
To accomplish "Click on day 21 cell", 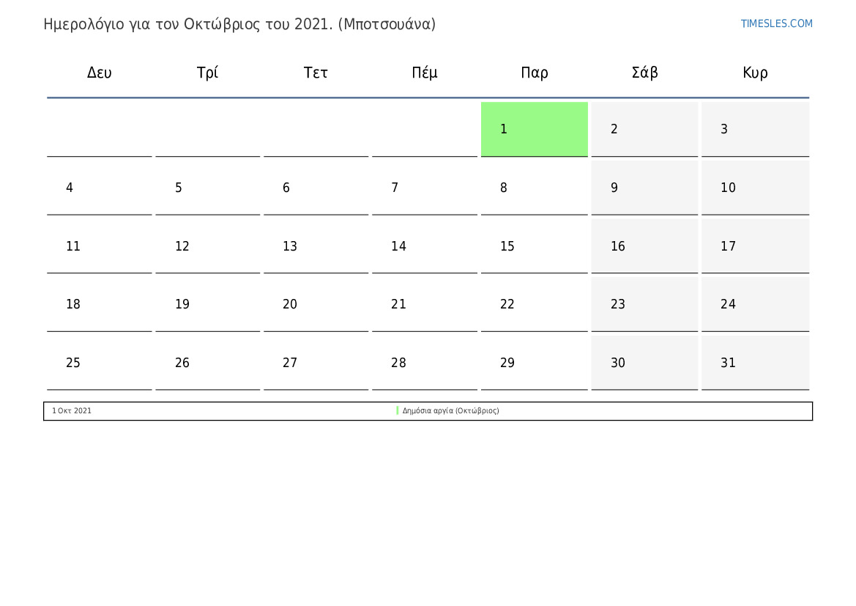I will point(424,304).
